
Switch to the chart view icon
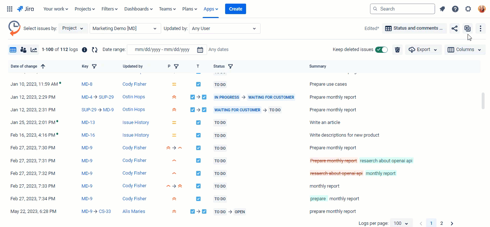pyautogui.click(x=34, y=50)
